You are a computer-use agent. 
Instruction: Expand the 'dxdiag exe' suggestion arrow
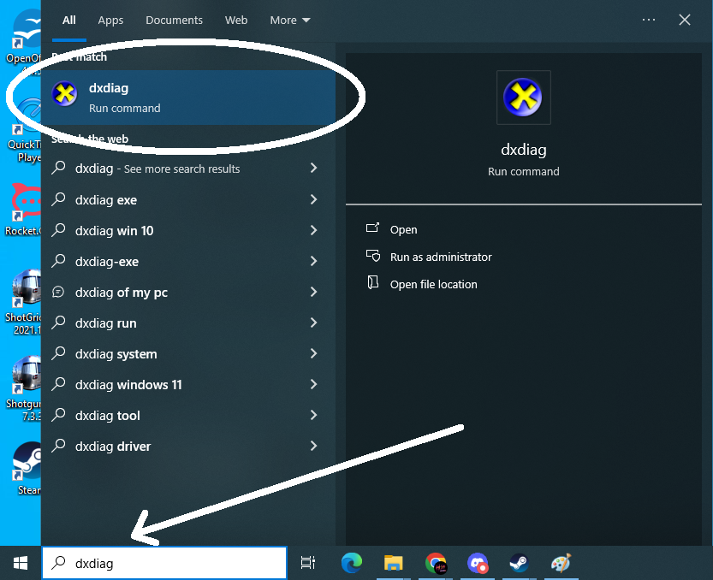313,200
